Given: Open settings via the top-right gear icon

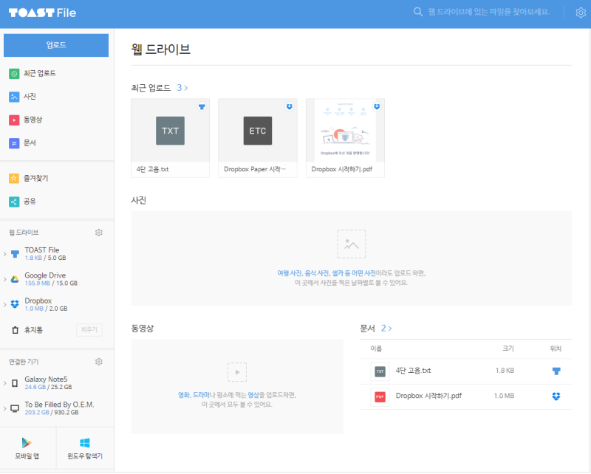Looking at the screenshot, I should click(x=581, y=13).
